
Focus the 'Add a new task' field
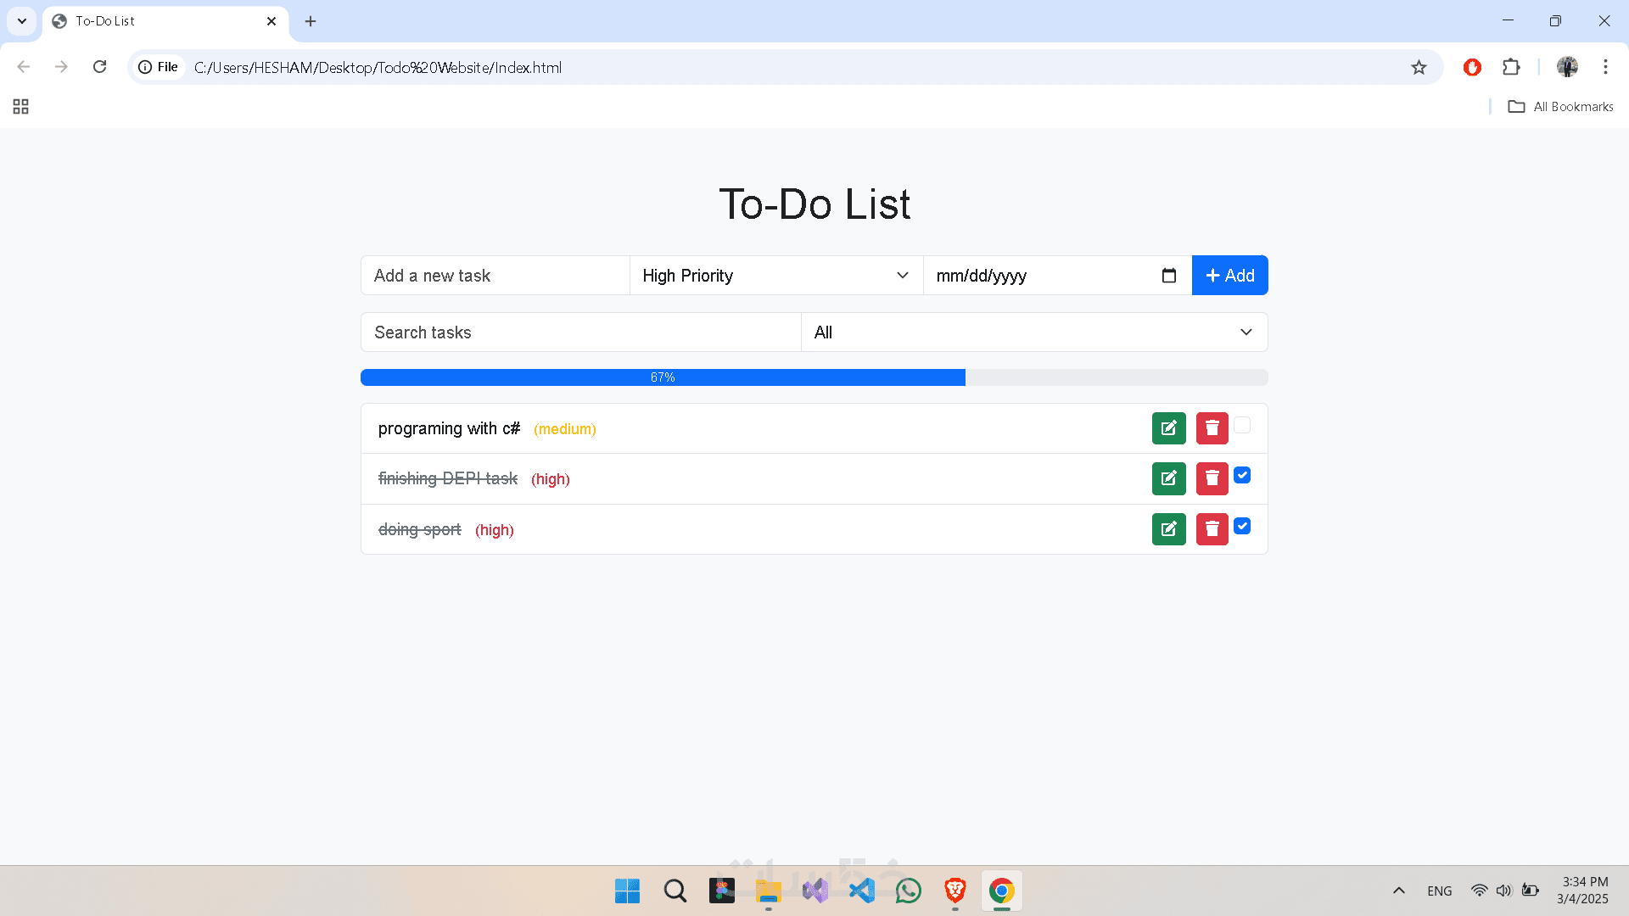495,276
